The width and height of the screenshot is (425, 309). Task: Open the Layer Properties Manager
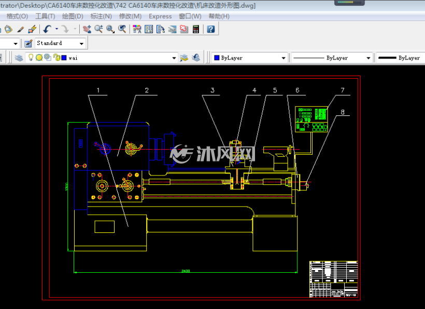[19, 57]
